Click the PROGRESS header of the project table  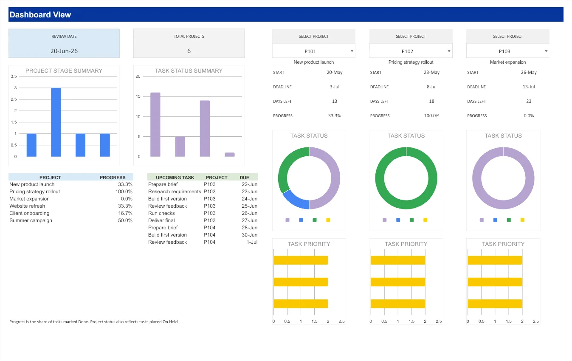click(113, 178)
